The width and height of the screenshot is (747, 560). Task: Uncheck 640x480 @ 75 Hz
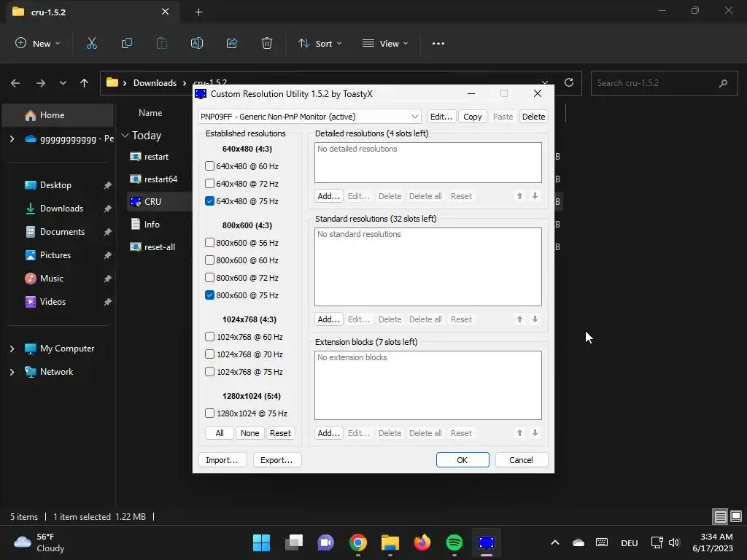click(209, 201)
